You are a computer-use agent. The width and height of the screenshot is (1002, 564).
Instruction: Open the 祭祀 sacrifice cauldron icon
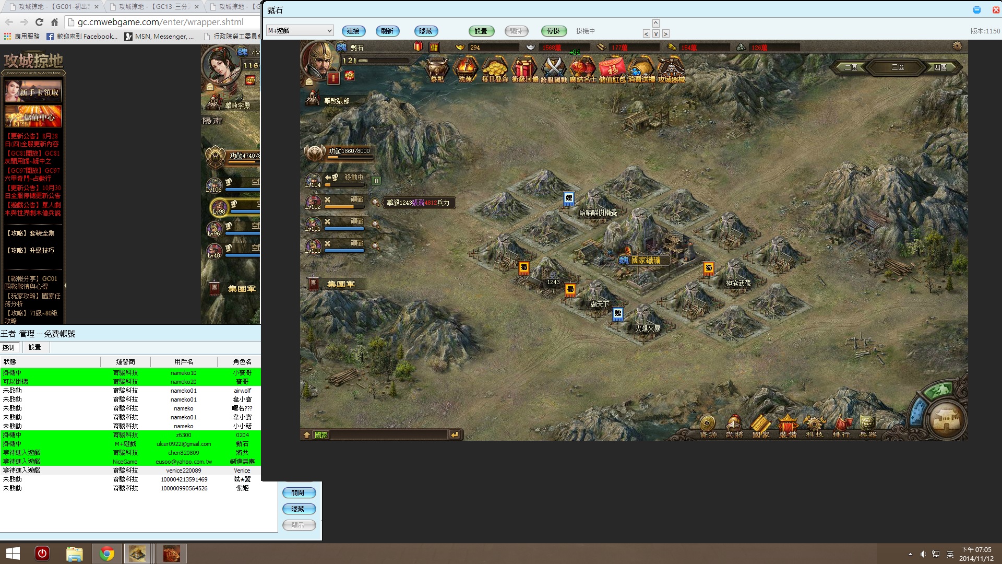[437, 69]
